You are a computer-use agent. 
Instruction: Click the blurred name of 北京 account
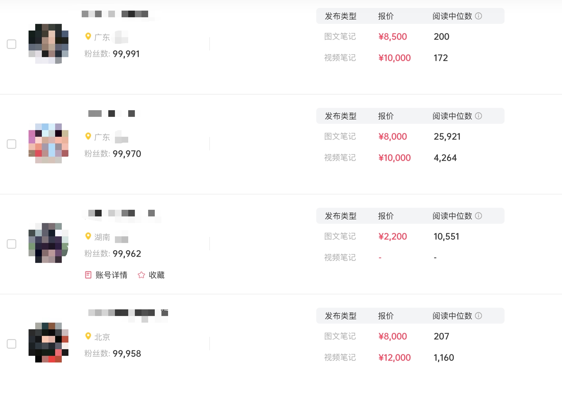click(128, 315)
